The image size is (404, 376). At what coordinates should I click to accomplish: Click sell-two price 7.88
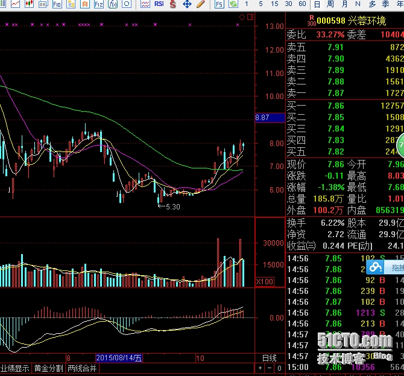pyautogui.click(x=336, y=81)
